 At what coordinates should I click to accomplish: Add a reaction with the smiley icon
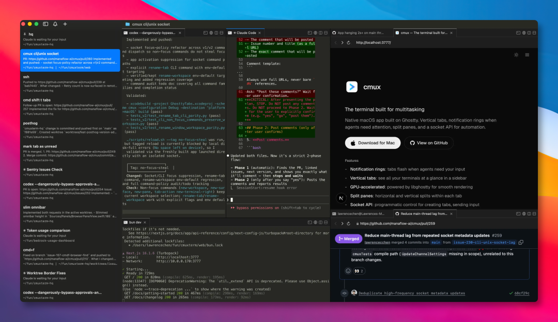[348, 271]
